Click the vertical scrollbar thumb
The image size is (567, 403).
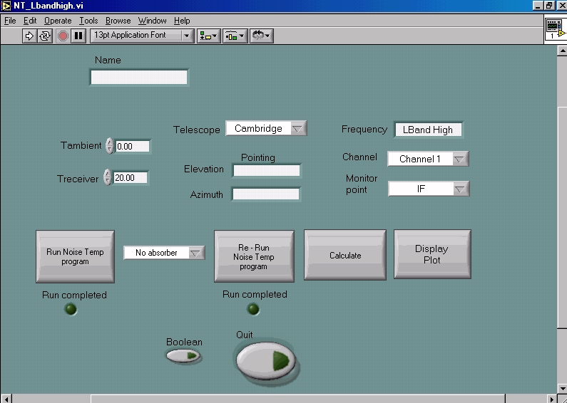(562, 217)
